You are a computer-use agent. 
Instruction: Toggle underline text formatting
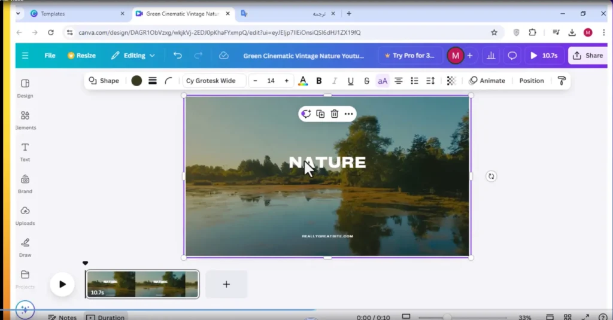coord(351,81)
